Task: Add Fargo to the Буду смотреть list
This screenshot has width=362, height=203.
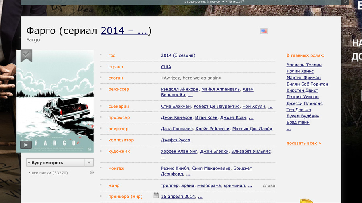Action: point(56,163)
